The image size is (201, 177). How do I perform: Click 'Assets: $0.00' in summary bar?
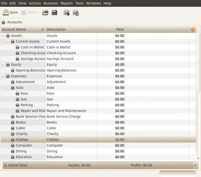coord(79,165)
